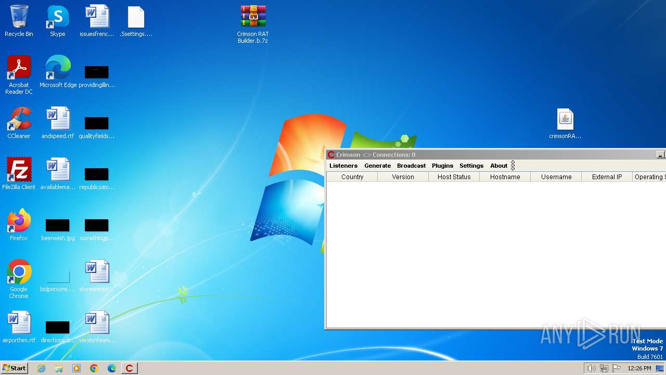
Task: Launch Edge from the taskbar
Action: pyautogui.click(x=112, y=368)
